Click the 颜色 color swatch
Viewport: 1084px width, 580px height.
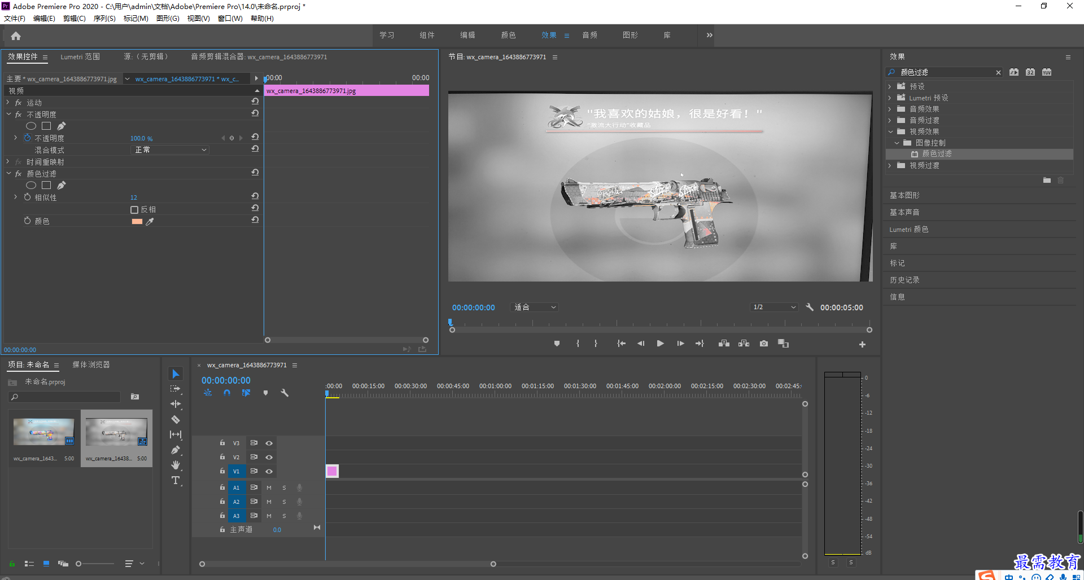(137, 222)
